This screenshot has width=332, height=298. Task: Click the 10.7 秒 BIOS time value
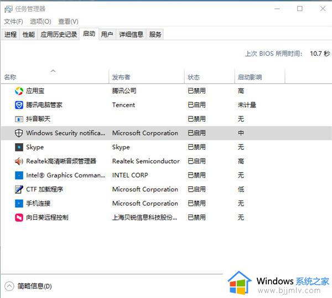click(x=320, y=54)
